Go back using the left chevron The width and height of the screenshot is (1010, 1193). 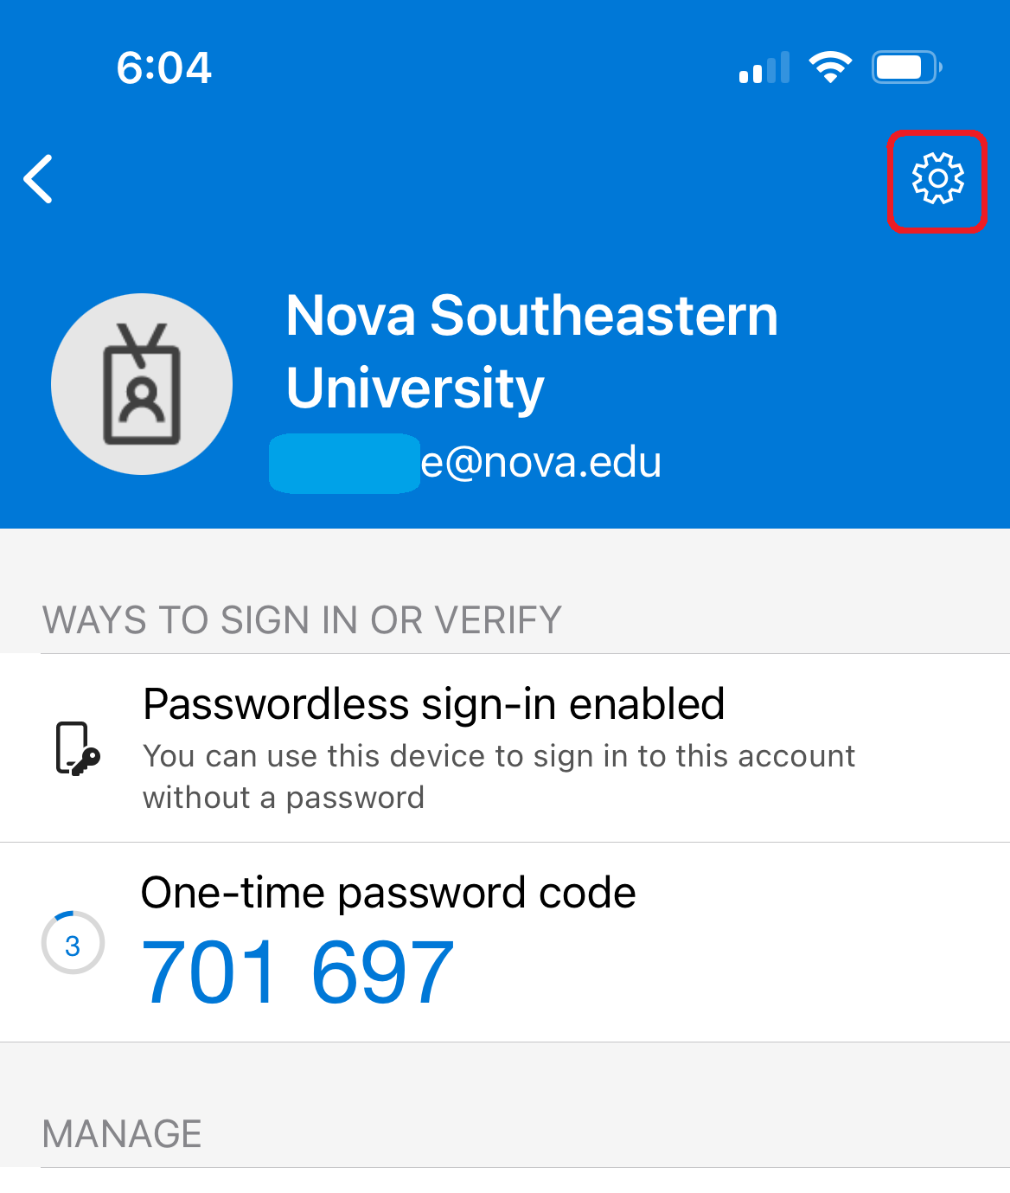[x=39, y=179]
